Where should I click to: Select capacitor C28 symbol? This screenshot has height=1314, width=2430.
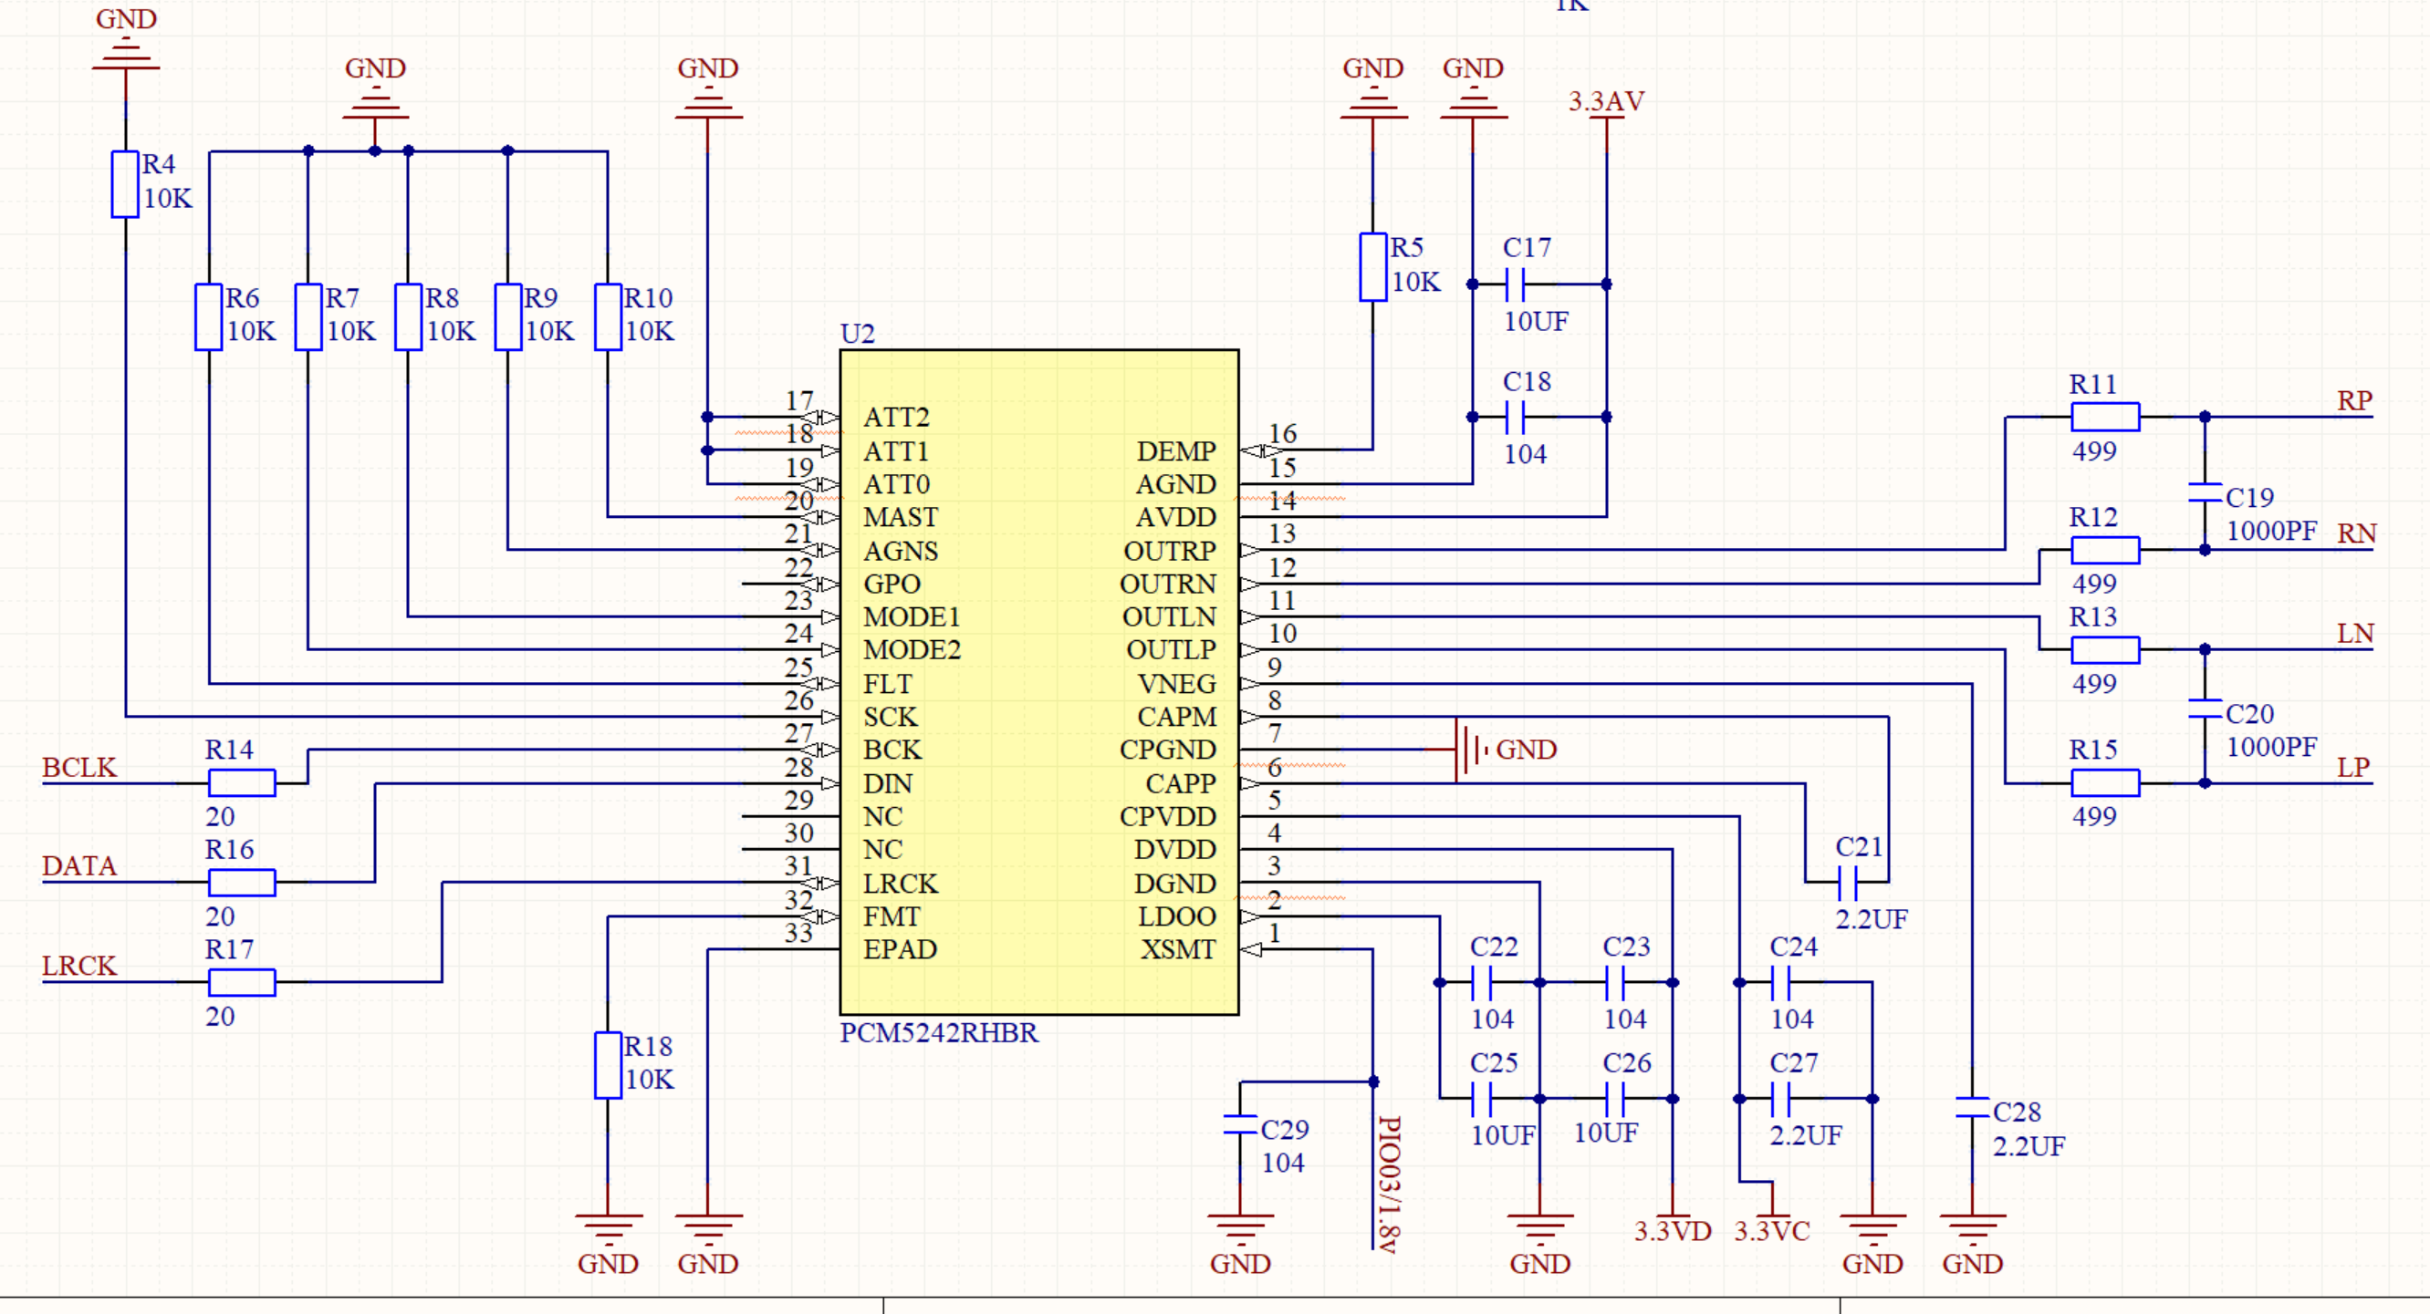[1972, 1108]
